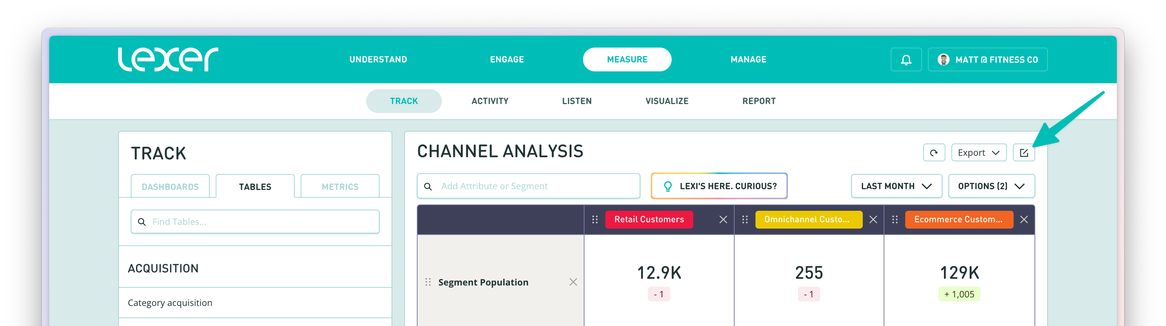Open the Matt @ Fitness Co account menu
Image resolution: width=1166 pixels, height=326 pixels.
point(988,59)
